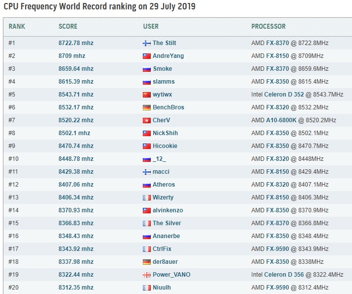Image resolution: width=352 pixels, height=294 pixels.
Task: Open the 8543.71 mhz score entry
Action: [76, 95]
